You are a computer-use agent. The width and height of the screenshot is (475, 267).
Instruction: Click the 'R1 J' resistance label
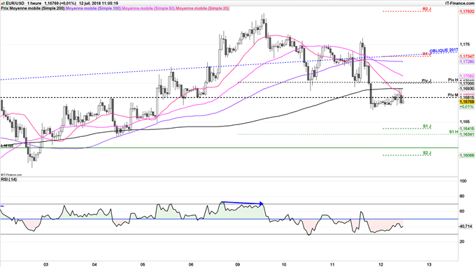[427, 54]
